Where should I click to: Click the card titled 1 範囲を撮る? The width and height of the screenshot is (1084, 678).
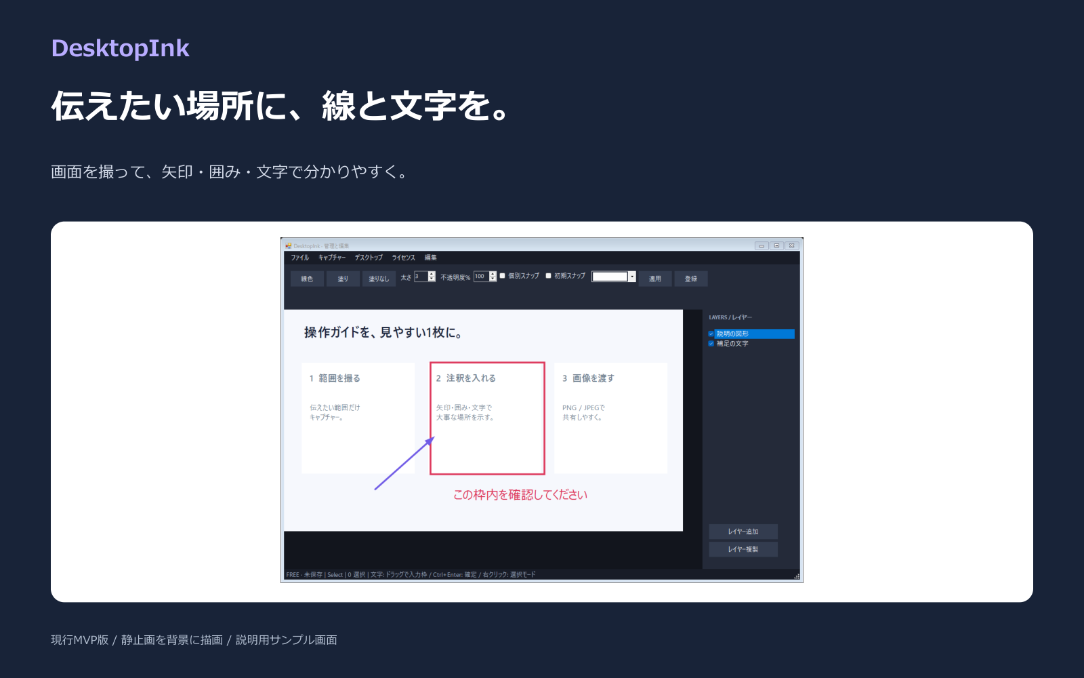[358, 418]
